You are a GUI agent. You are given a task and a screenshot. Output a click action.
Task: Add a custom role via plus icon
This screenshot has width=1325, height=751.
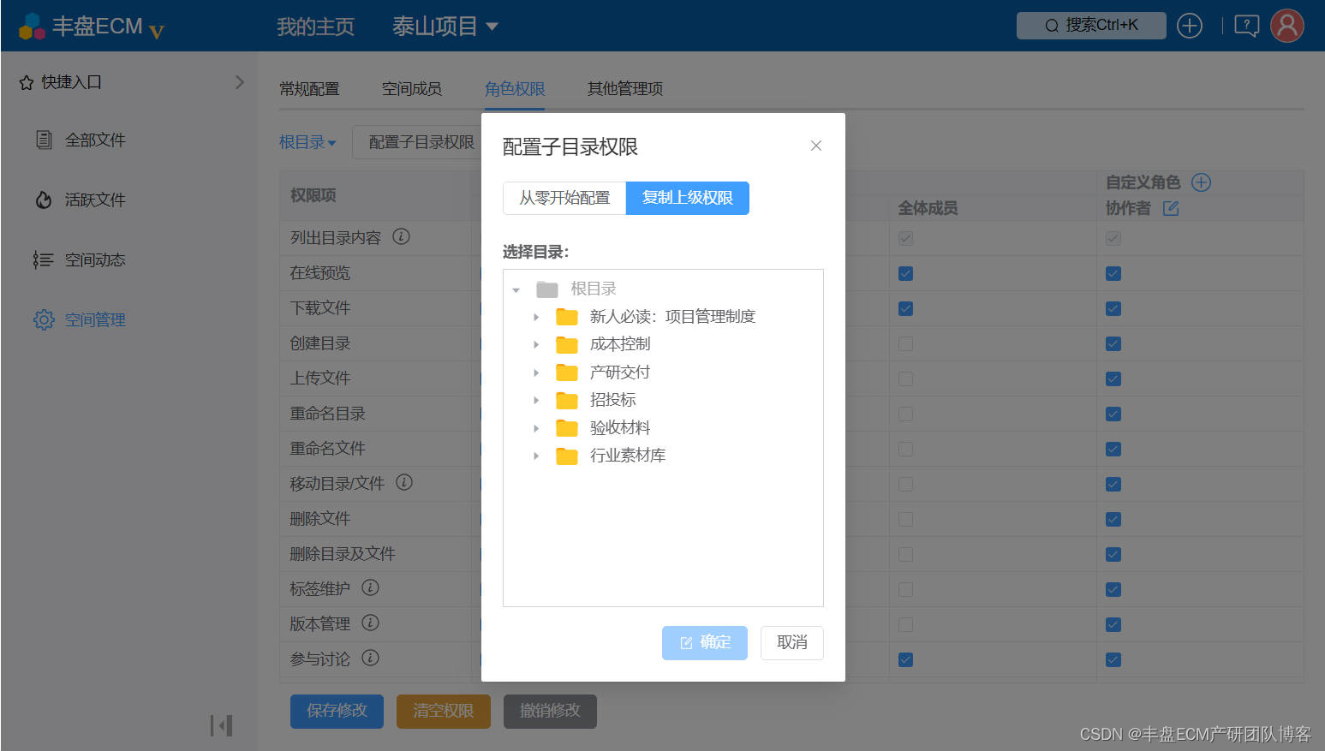point(1202,182)
